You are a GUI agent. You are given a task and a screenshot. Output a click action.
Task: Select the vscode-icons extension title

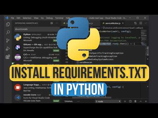(30, 95)
